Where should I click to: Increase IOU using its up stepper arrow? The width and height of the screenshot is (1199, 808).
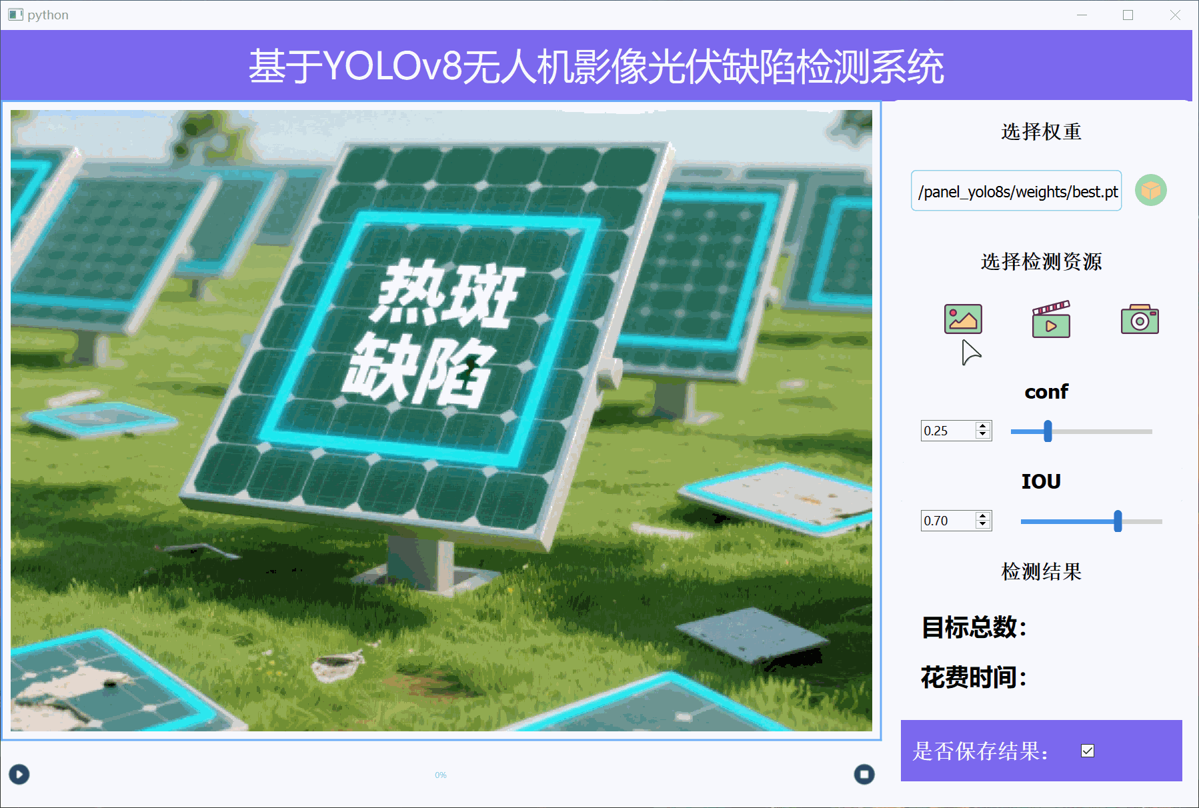(x=983, y=516)
